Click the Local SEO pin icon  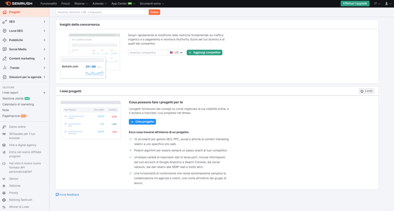point(5,31)
